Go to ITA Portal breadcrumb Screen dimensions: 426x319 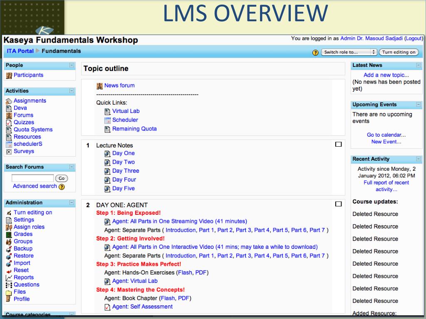coord(20,51)
